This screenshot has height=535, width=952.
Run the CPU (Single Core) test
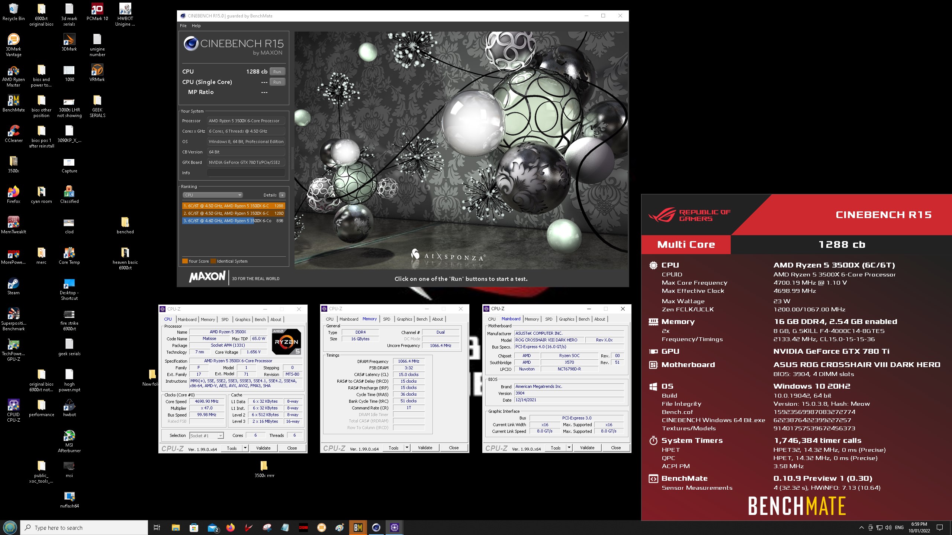click(x=277, y=82)
